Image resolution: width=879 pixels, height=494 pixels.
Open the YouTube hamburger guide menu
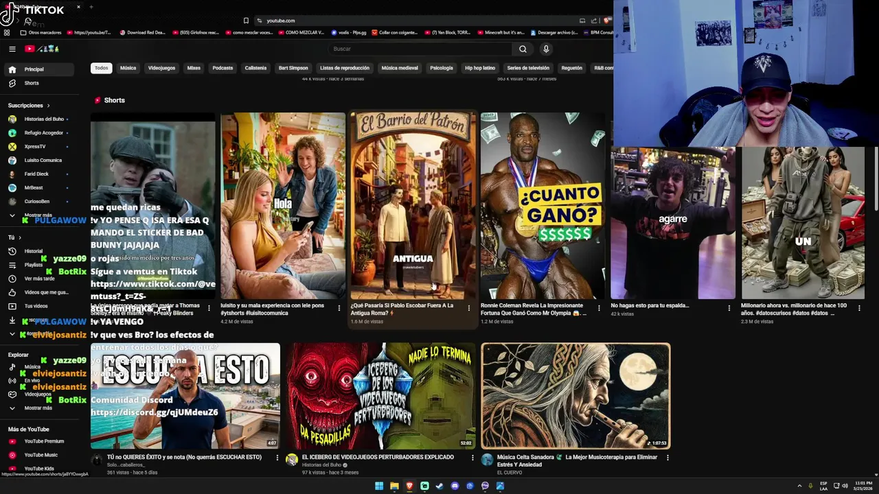click(x=12, y=49)
